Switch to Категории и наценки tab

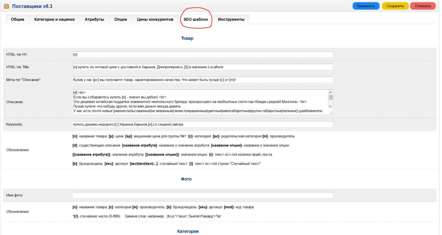click(x=54, y=19)
